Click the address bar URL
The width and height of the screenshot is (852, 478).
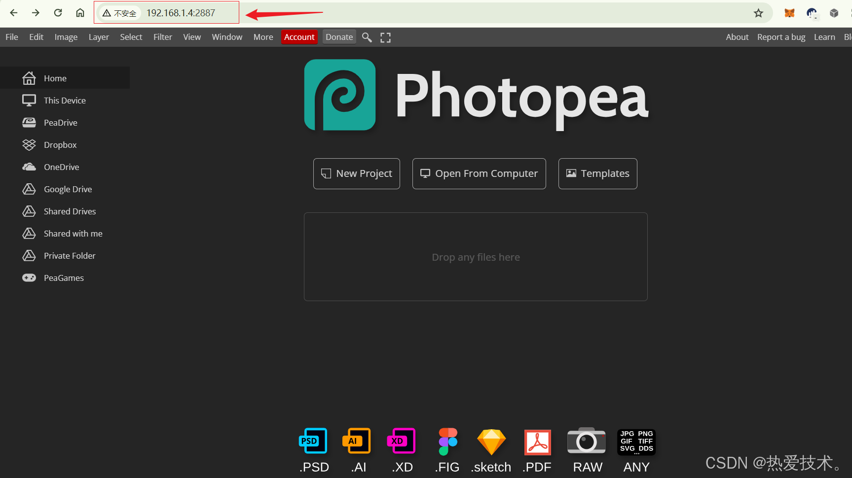click(181, 13)
